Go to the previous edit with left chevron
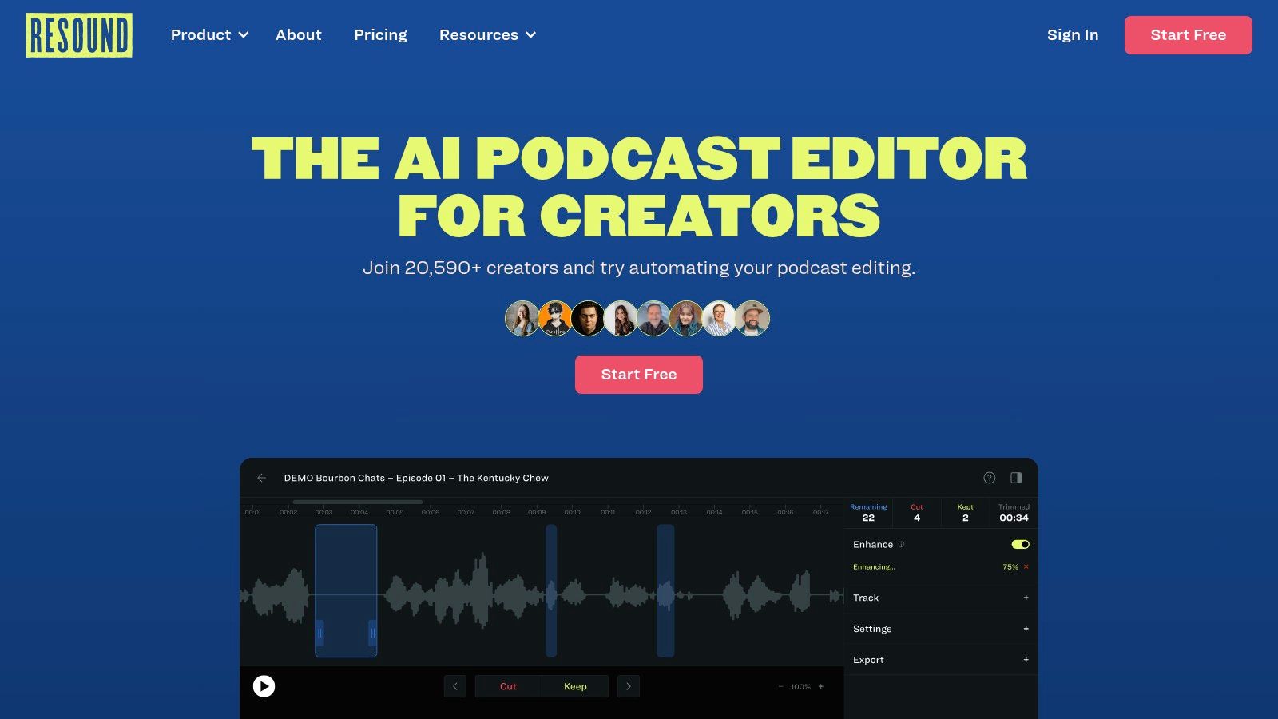Screen dimensions: 1278x719 click(x=455, y=686)
